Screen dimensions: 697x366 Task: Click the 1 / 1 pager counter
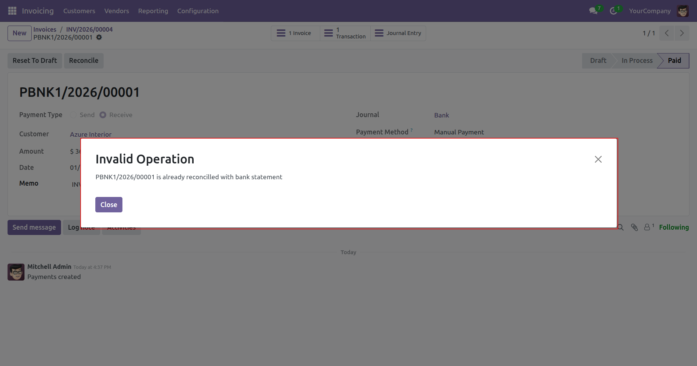(x=649, y=33)
